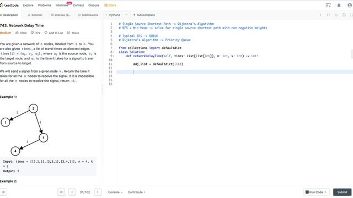
Task: Open the Python3 language dropdown
Action: [x=117, y=15]
